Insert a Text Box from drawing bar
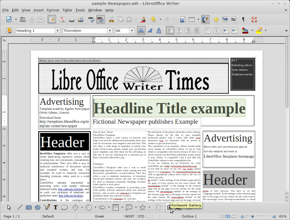Image resolution: width=290 pixels, height=220 pixels. [56, 207]
